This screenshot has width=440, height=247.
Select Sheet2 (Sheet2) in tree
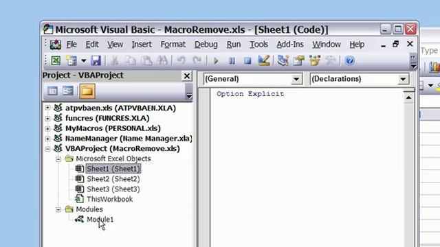113,179
